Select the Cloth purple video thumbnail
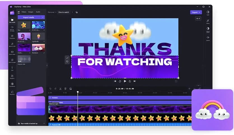The image size is (234, 135). 24,48
